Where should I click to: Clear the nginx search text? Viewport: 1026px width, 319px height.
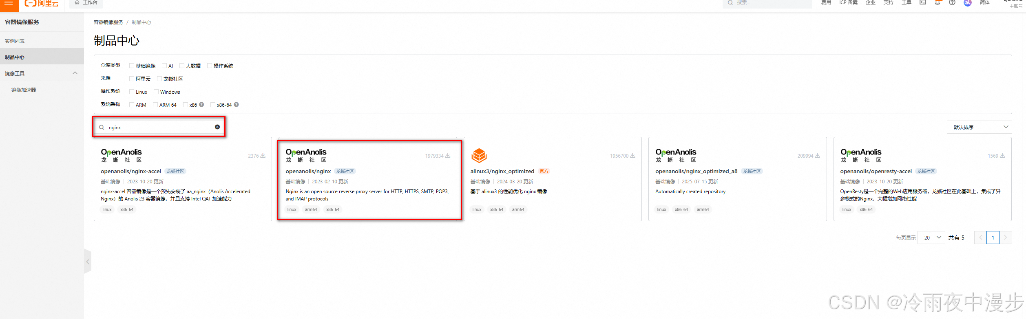[217, 127]
